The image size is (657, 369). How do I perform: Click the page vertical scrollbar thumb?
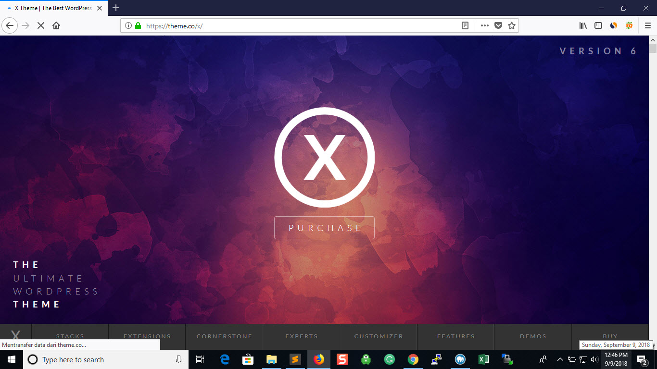point(653,49)
